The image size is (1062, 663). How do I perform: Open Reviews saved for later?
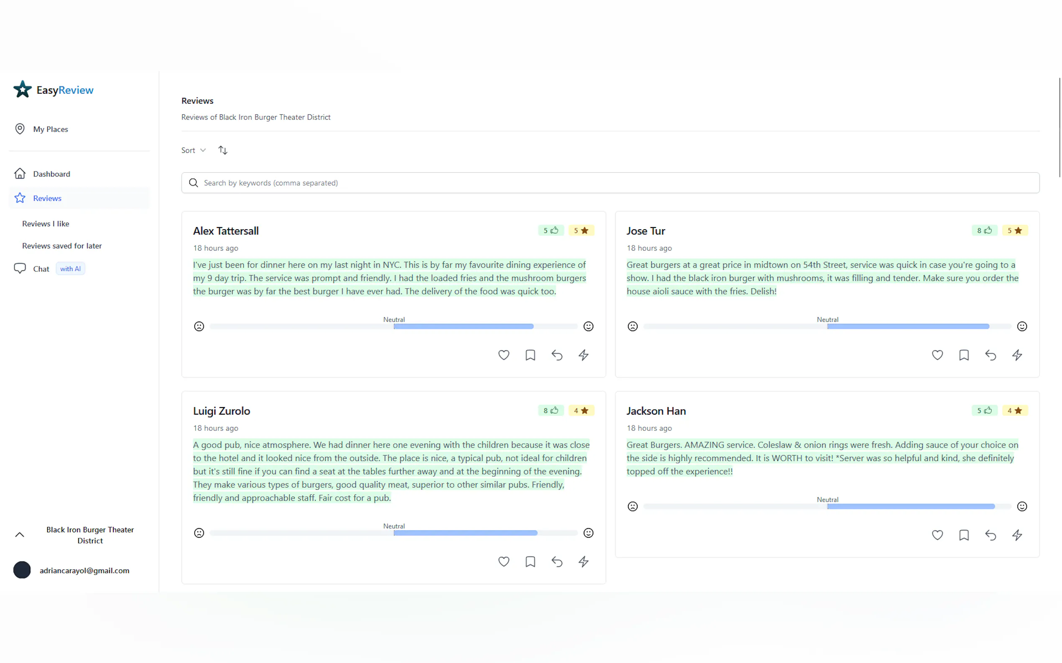click(x=62, y=245)
